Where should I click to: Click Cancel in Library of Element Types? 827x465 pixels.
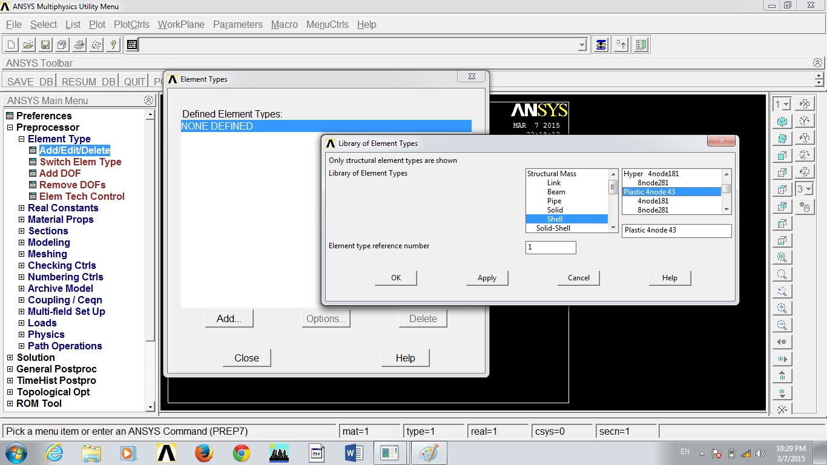(x=579, y=278)
